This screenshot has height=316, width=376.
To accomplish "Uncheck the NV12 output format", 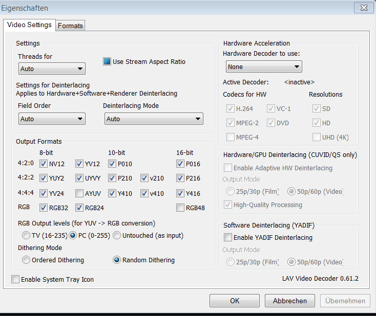I will pyautogui.click(x=44, y=164).
